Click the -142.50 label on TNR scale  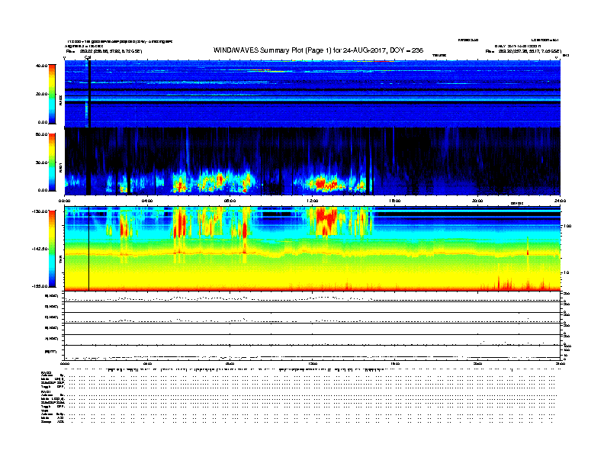(x=40, y=249)
